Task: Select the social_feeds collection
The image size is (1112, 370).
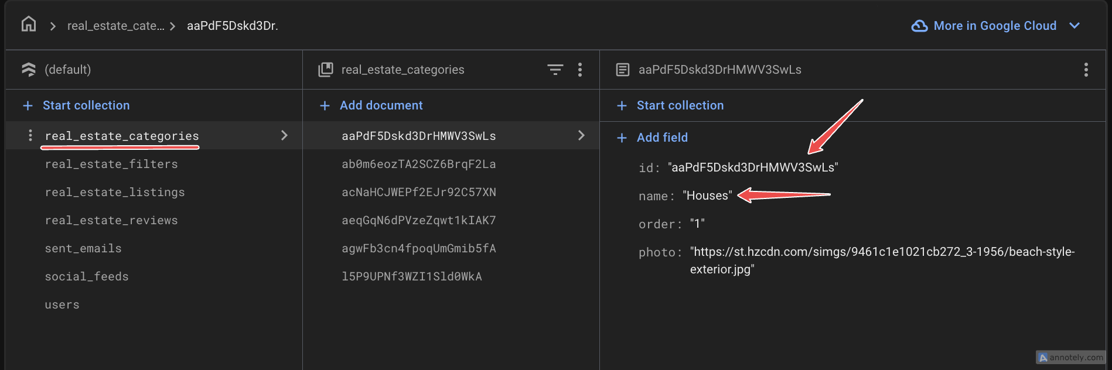Action: [87, 276]
